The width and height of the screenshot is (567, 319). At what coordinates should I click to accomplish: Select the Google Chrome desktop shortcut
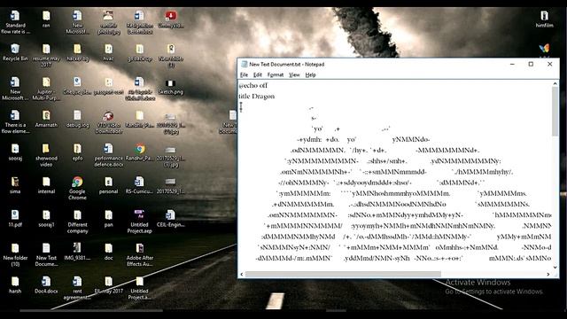pyautogui.click(x=77, y=188)
